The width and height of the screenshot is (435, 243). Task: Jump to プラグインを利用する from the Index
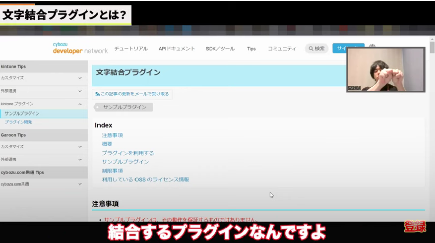[128, 153]
